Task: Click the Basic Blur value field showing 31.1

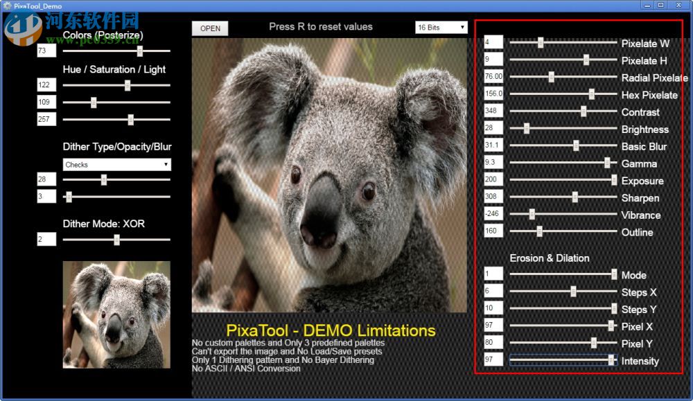Action: point(493,145)
